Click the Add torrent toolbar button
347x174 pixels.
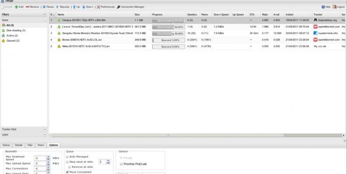click(19, 7)
